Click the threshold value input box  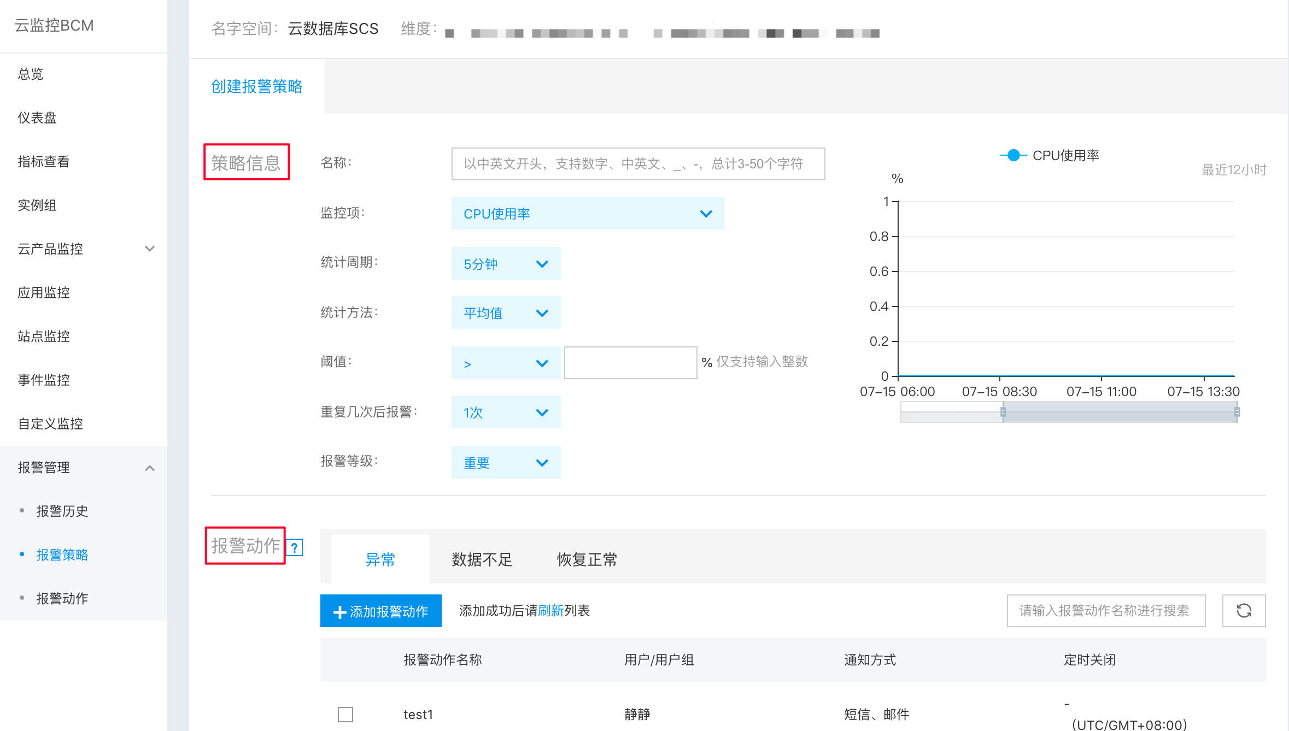pos(630,362)
